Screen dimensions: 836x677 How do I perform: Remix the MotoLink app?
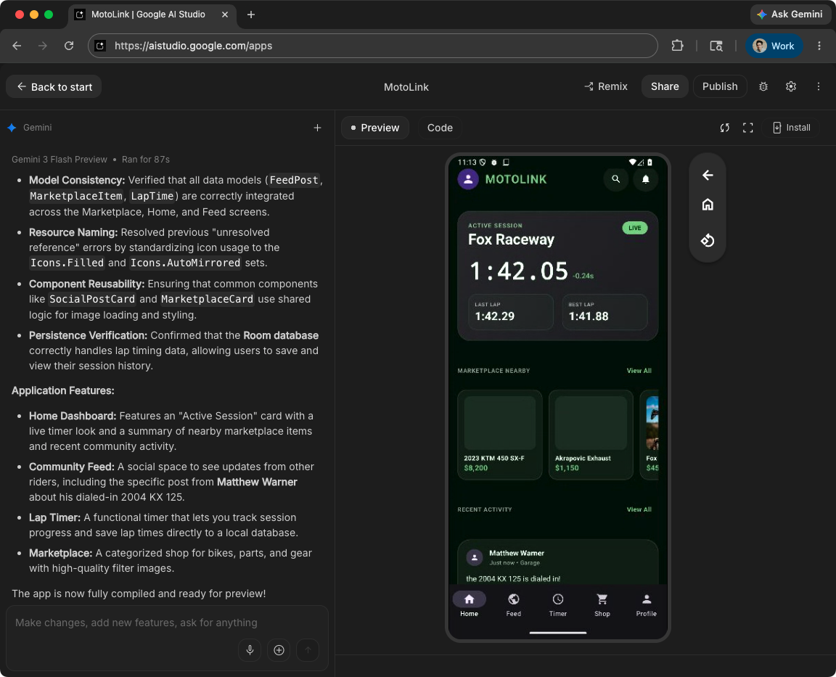pos(606,86)
